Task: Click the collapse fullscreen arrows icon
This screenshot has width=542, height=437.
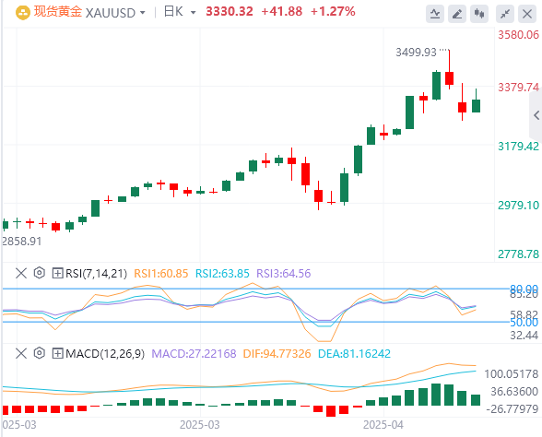Action: [x=505, y=14]
